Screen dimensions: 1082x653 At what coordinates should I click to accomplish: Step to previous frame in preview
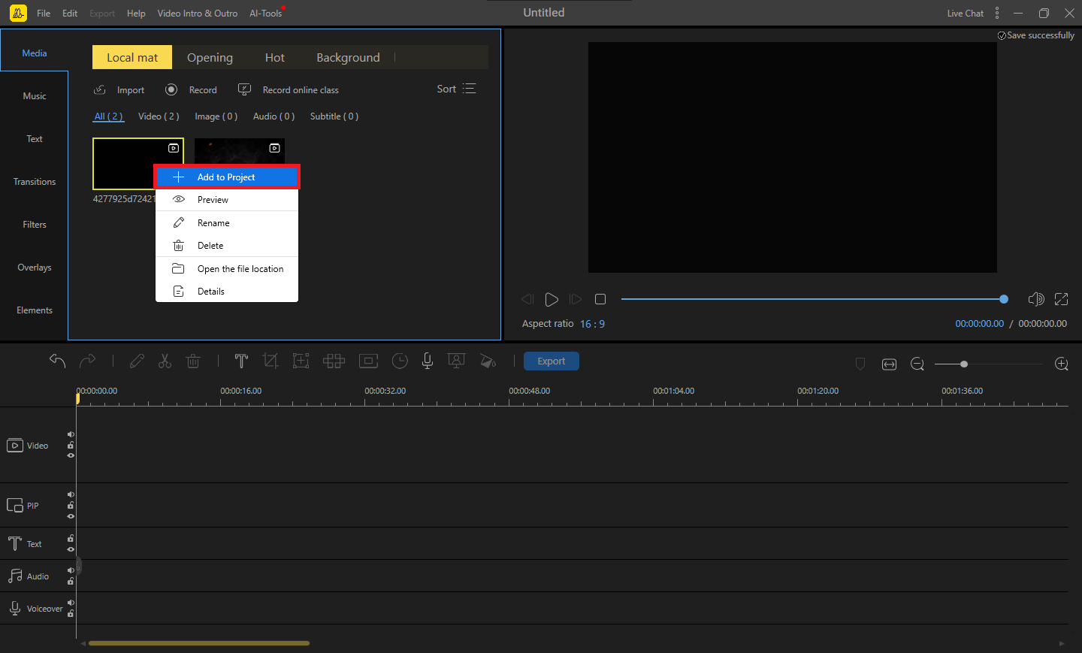[527, 299]
